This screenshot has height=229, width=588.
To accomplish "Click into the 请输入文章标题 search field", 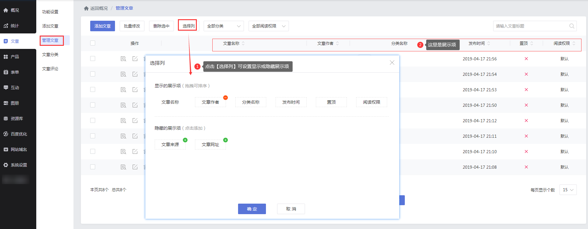I will coord(535,26).
